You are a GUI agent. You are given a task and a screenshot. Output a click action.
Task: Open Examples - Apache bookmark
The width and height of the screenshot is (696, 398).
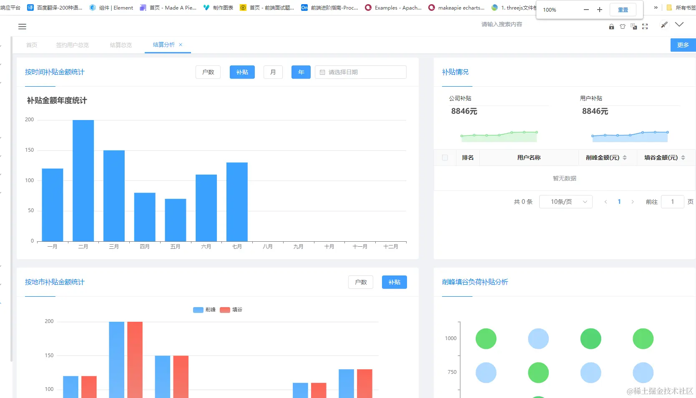(393, 8)
